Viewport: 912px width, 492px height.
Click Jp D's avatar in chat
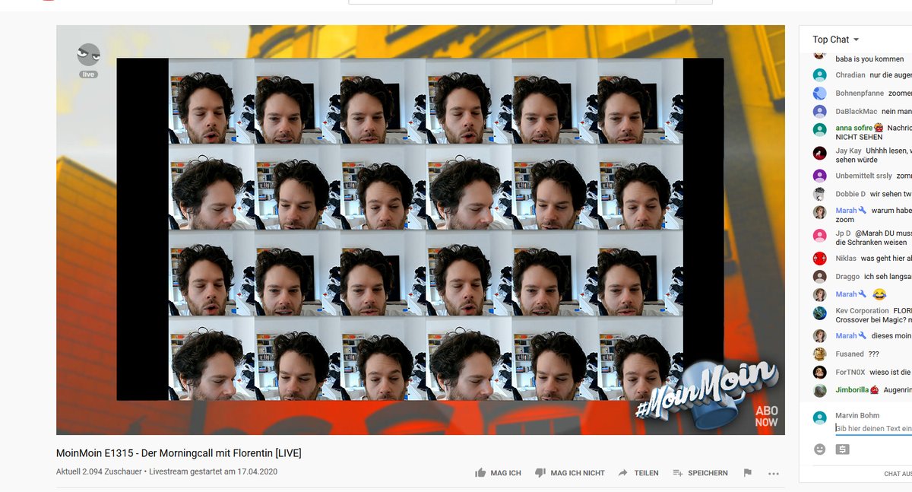pyautogui.click(x=819, y=235)
